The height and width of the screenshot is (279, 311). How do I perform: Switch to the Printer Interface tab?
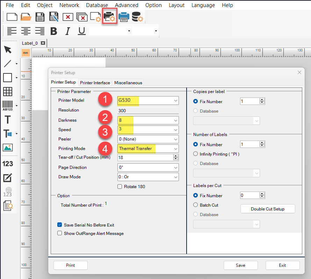[x=95, y=83]
